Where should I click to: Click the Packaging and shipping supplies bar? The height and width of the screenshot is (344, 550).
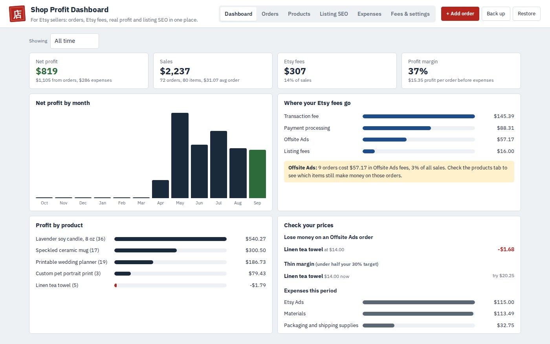point(419,326)
